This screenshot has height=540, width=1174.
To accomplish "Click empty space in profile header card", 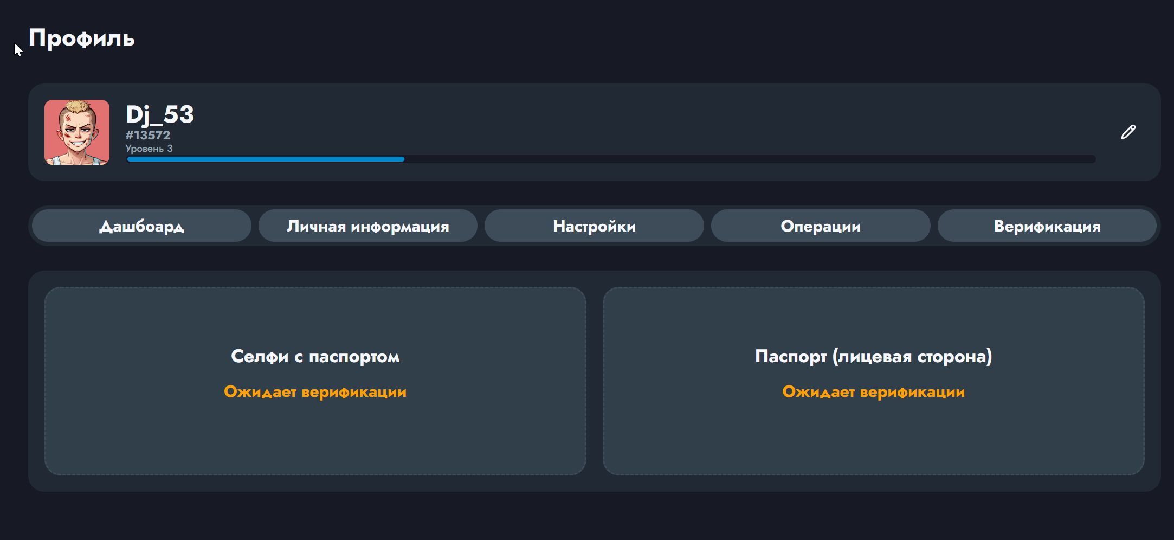I will (650, 119).
